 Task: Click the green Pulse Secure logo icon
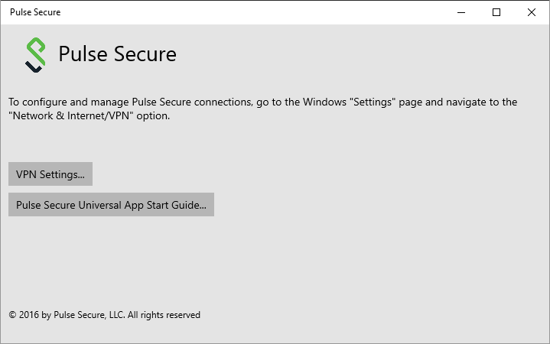click(x=34, y=55)
